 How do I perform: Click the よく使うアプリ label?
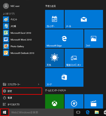9,14
